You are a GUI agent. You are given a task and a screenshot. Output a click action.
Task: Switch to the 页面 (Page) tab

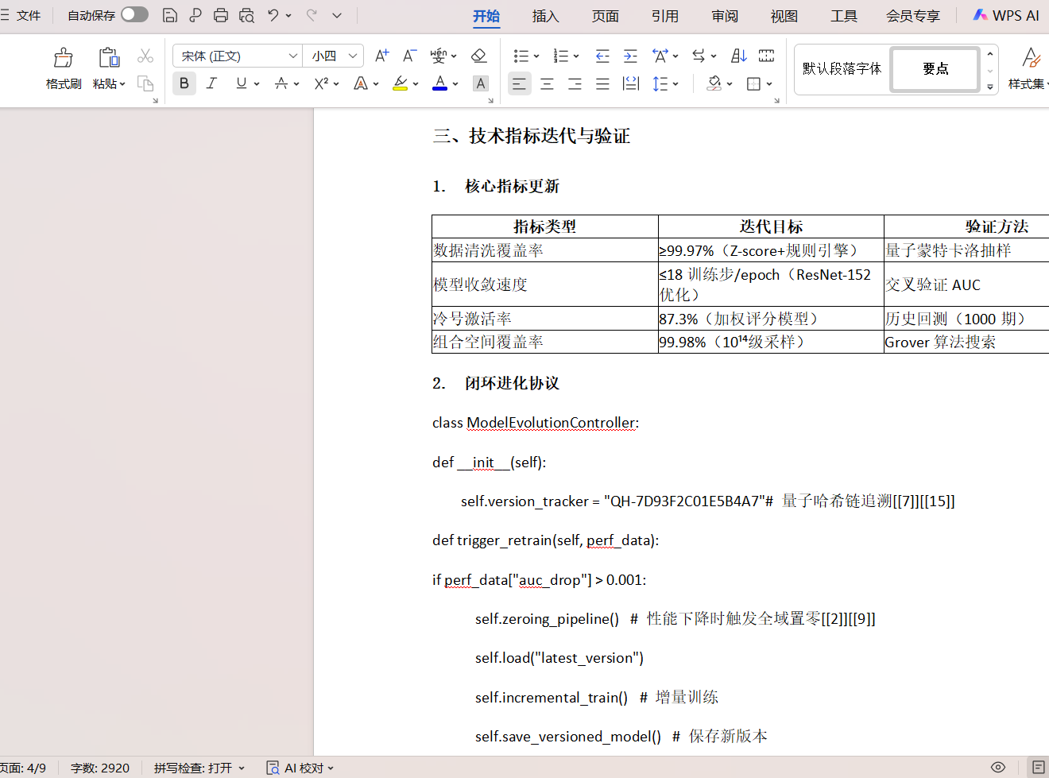(x=605, y=16)
